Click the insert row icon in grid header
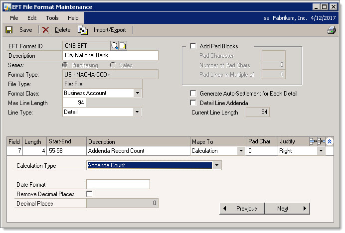This screenshot has height=233, width=345. (x=313, y=141)
